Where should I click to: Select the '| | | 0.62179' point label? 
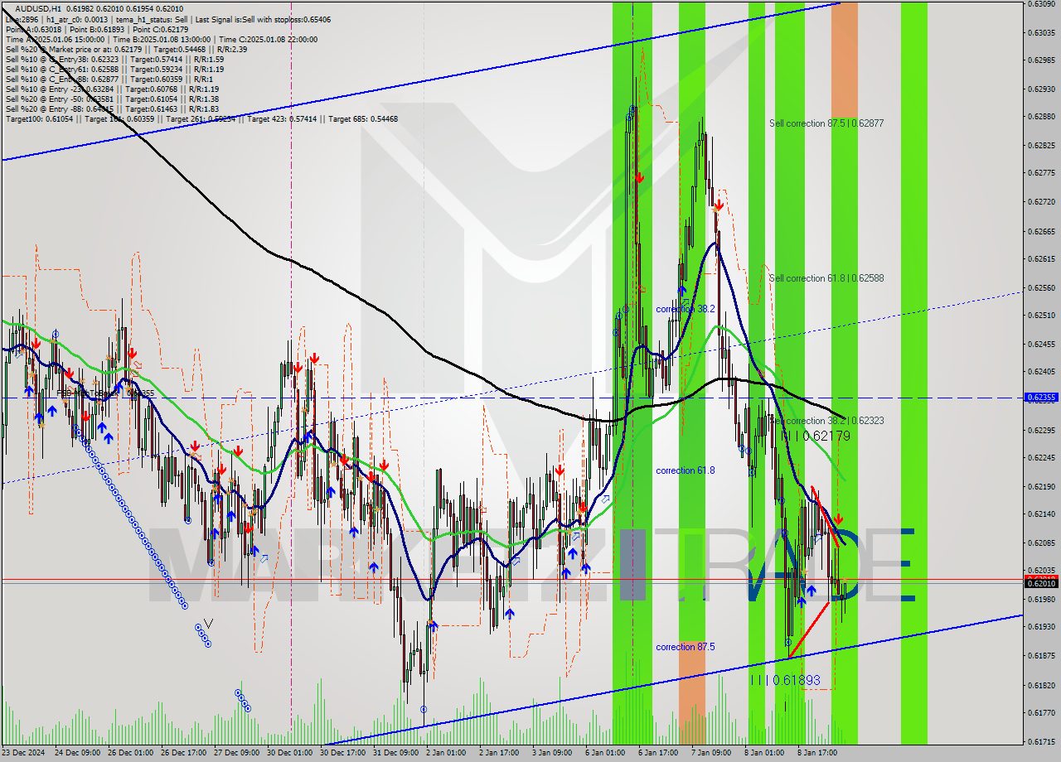(x=816, y=436)
